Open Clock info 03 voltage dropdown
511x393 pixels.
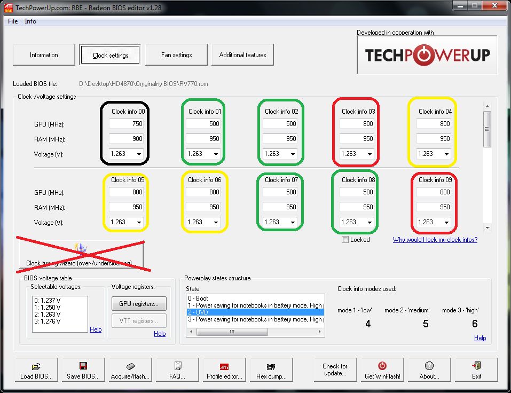tap(370, 154)
